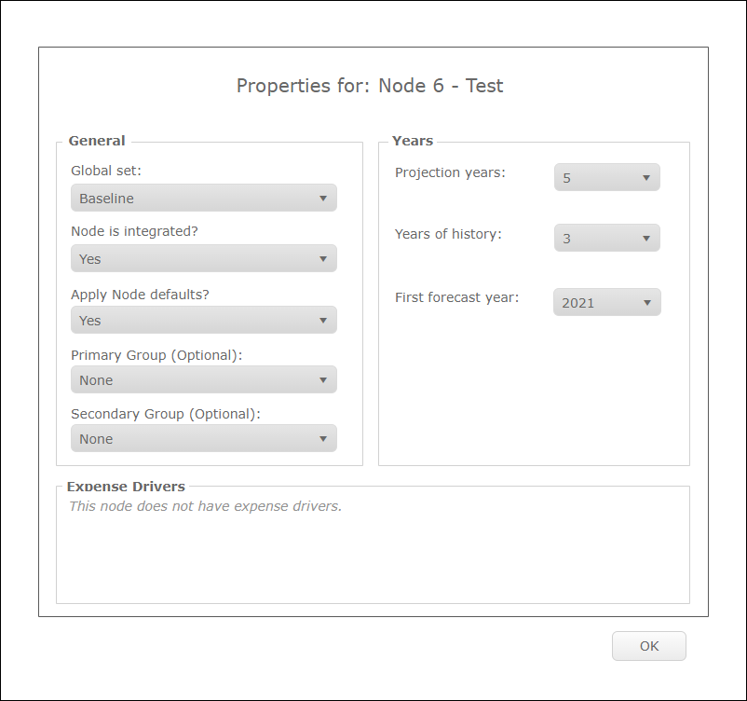This screenshot has width=747, height=701.
Task: Click the Primary Group (Optional) label
Action: tap(156, 355)
